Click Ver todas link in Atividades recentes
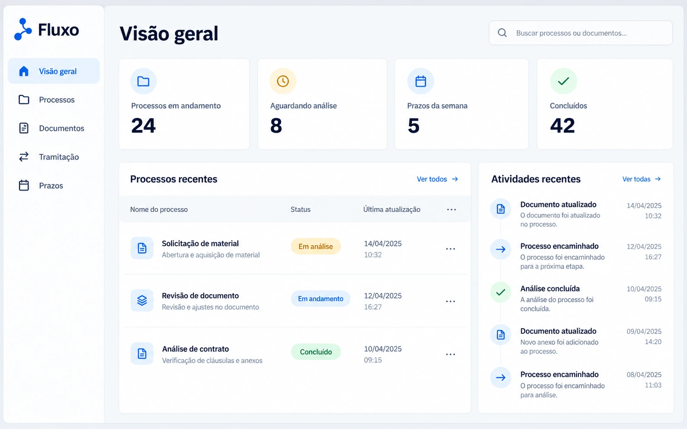 point(642,179)
